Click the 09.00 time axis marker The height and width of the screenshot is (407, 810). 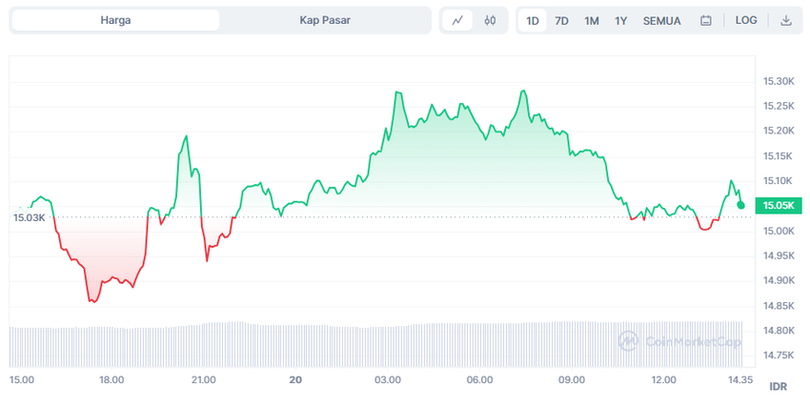[x=572, y=379]
